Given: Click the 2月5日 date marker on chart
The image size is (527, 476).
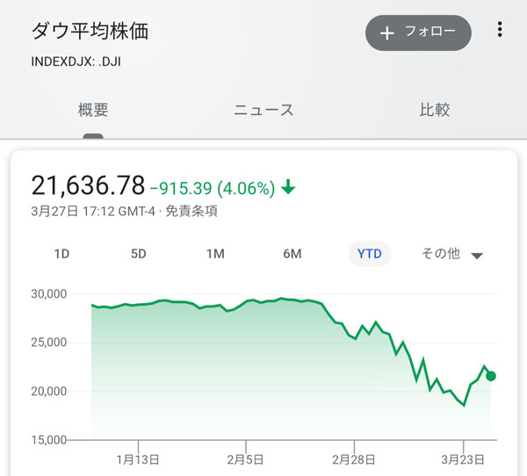Looking at the screenshot, I should pyautogui.click(x=246, y=458).
